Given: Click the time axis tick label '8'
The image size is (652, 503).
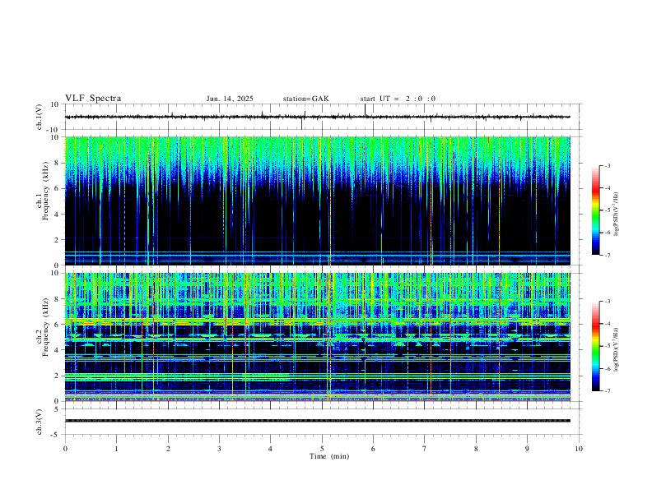Looking at the screenshot, I should click(x=476, y=449).
